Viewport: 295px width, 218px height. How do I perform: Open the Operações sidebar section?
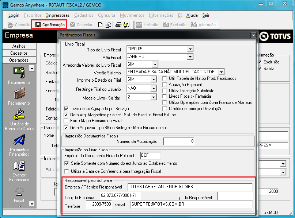pos(19,60)
